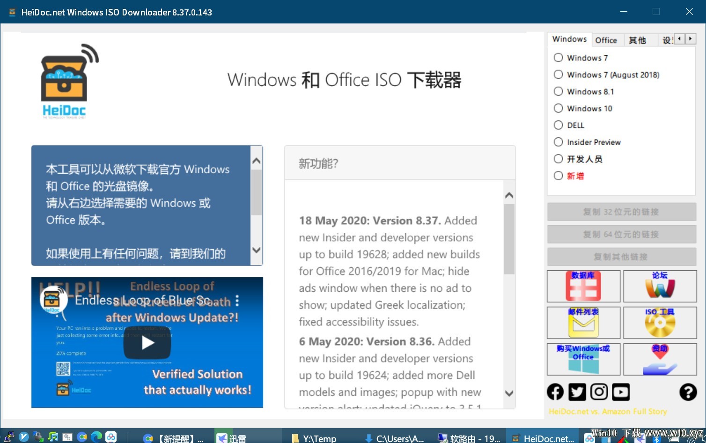Select the Insider Preview option
706x443 pixels.
(587, 142)
